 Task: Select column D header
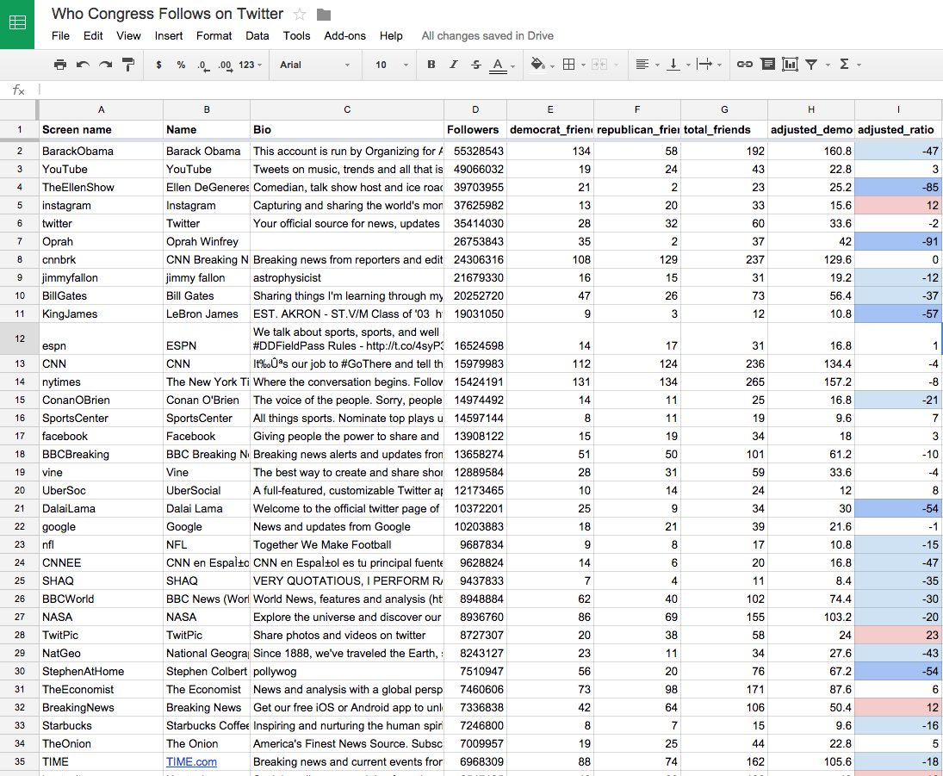(x=475, y=109)
